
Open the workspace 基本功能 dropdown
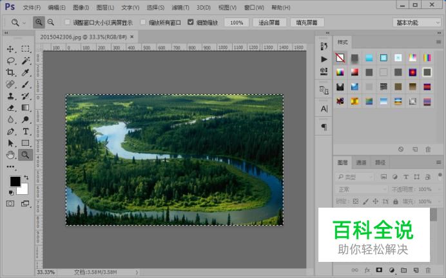point(417,23)
